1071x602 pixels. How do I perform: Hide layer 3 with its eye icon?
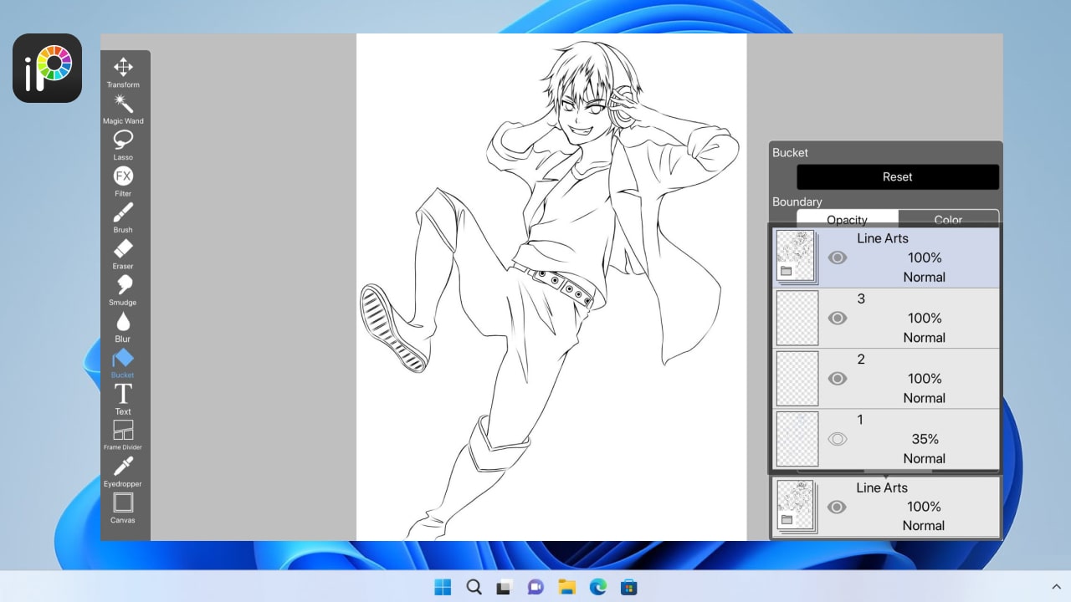(x=837, y=318)
